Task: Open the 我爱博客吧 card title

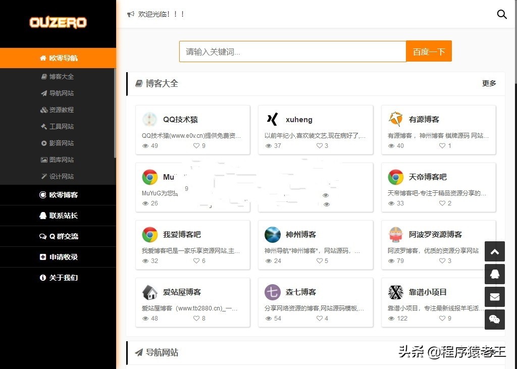Action: tap(182, 234)
